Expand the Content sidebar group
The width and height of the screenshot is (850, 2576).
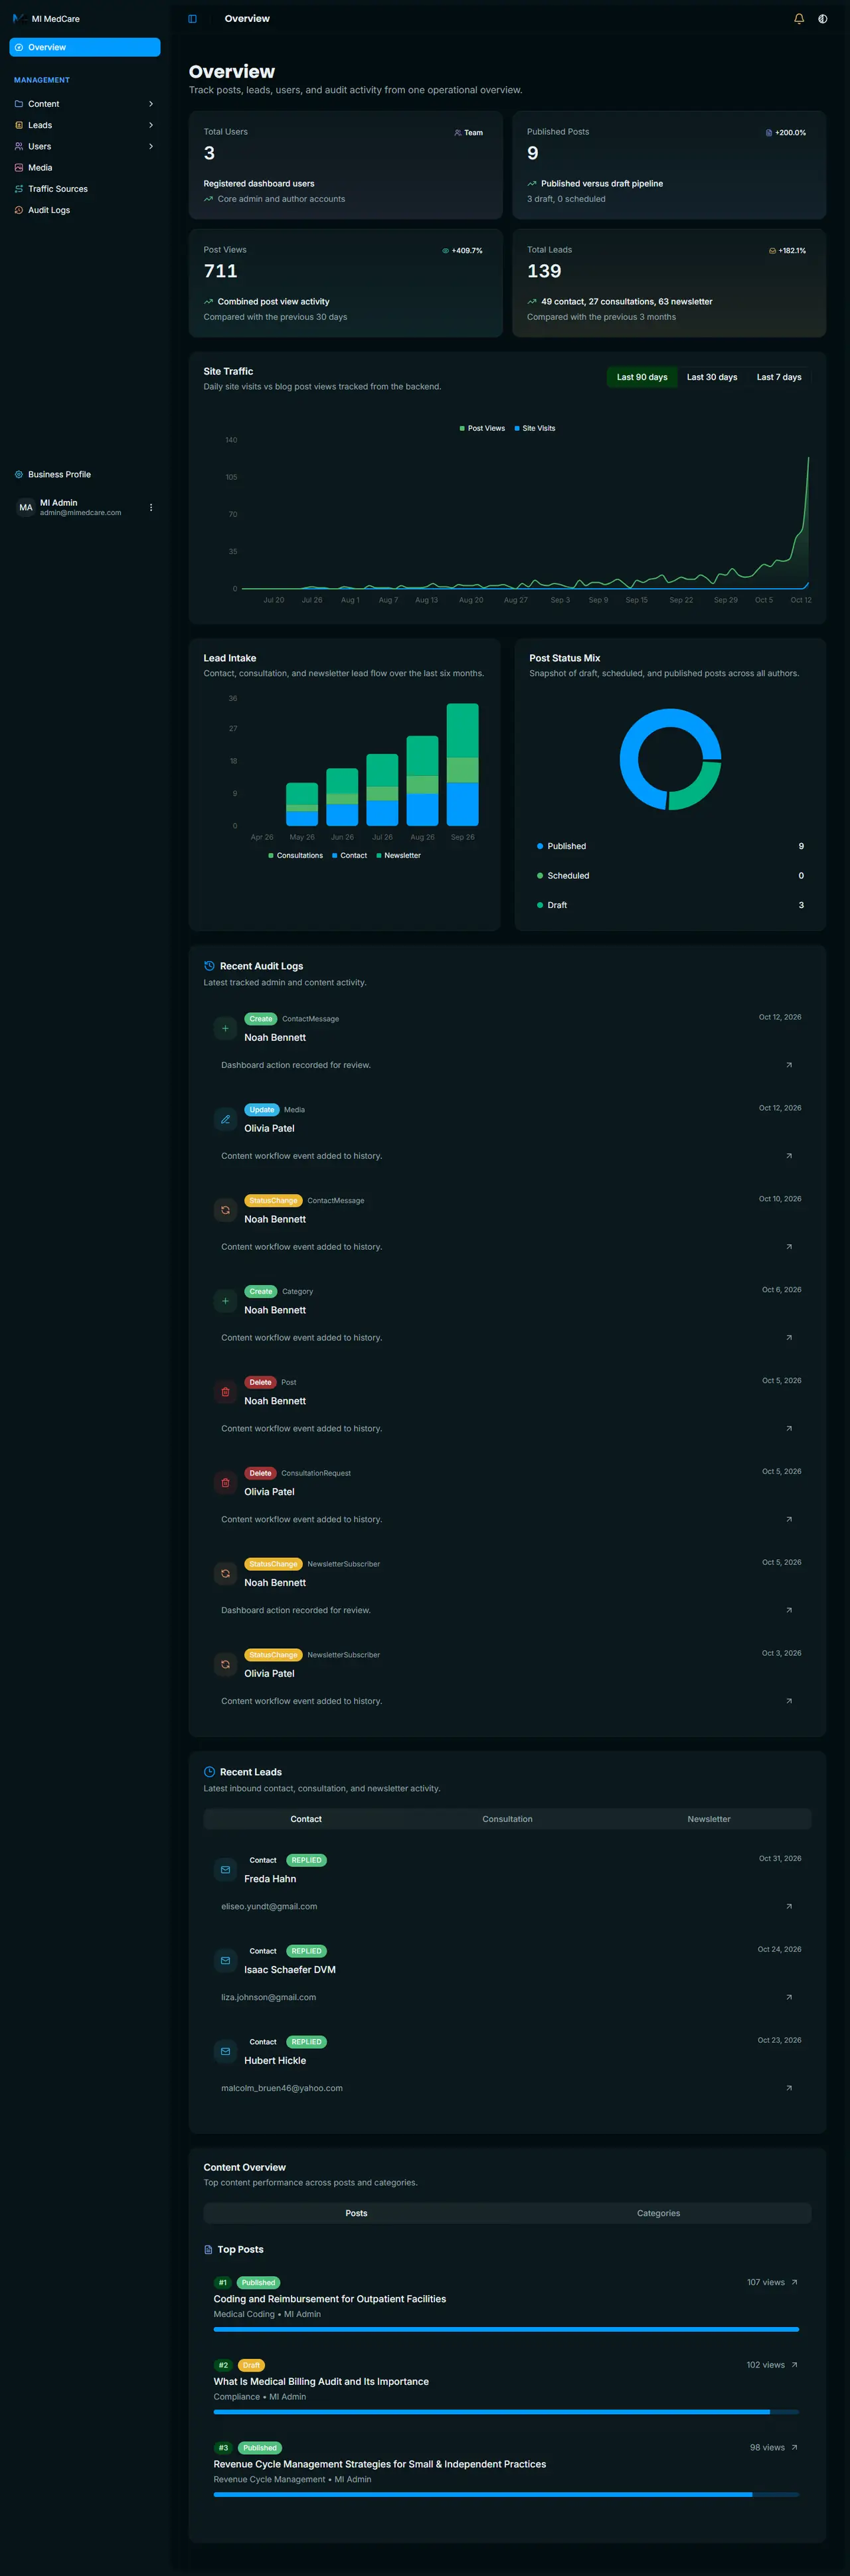pyautogui.click(x=85, y=104)
